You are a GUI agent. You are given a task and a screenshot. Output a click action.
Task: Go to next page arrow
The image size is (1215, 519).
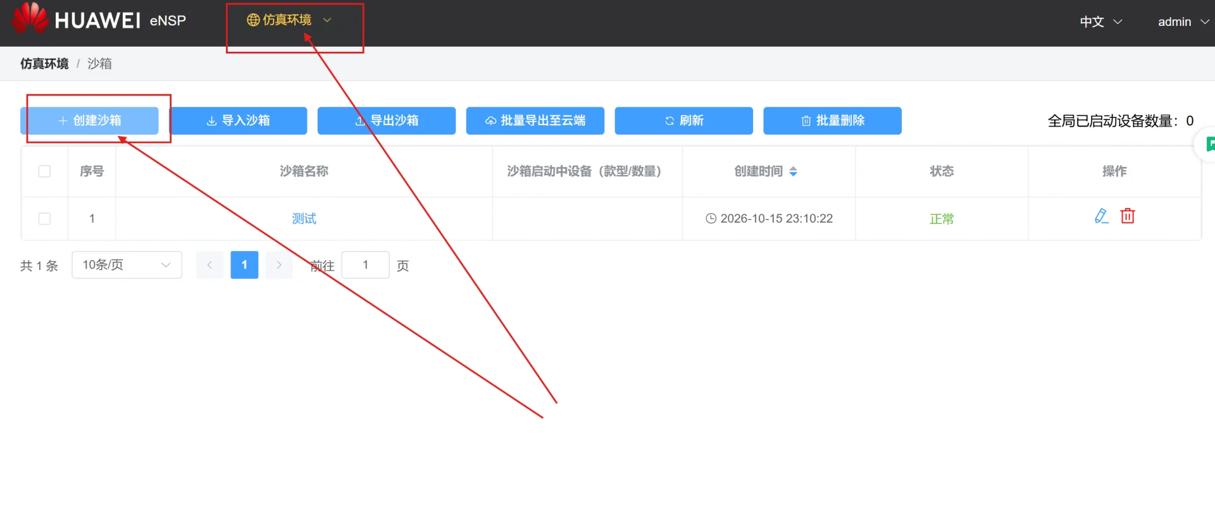pos(279,265)
